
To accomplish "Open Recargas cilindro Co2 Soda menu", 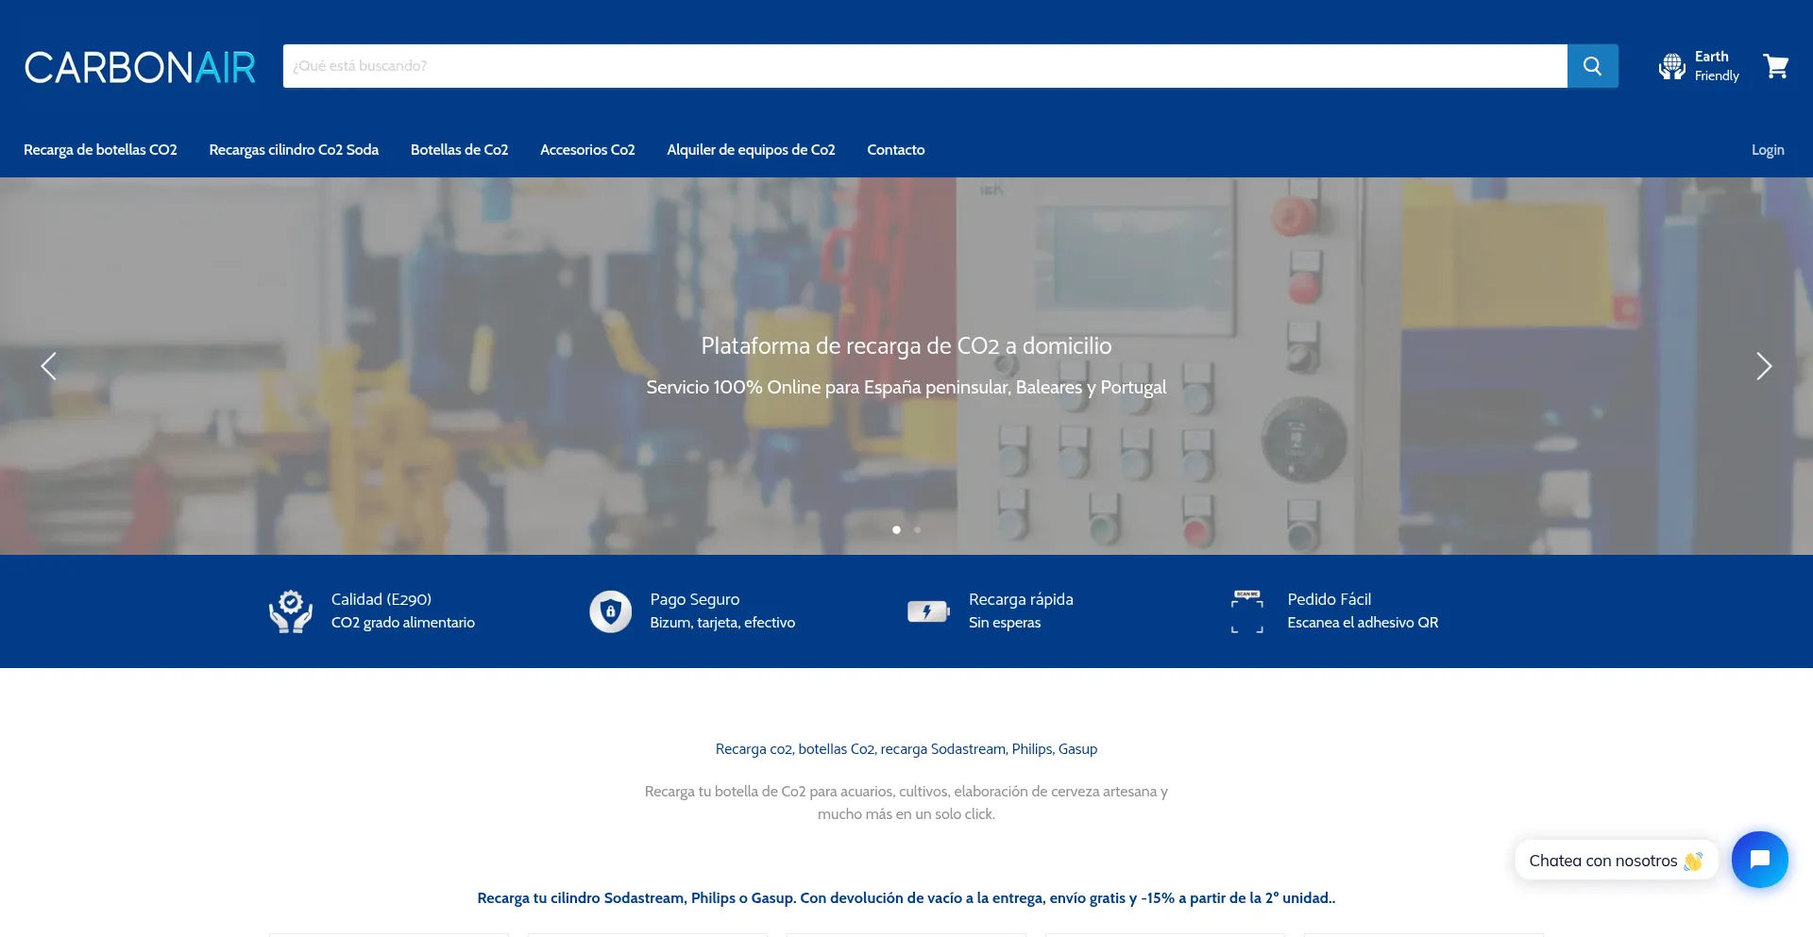I will (294, 150).
